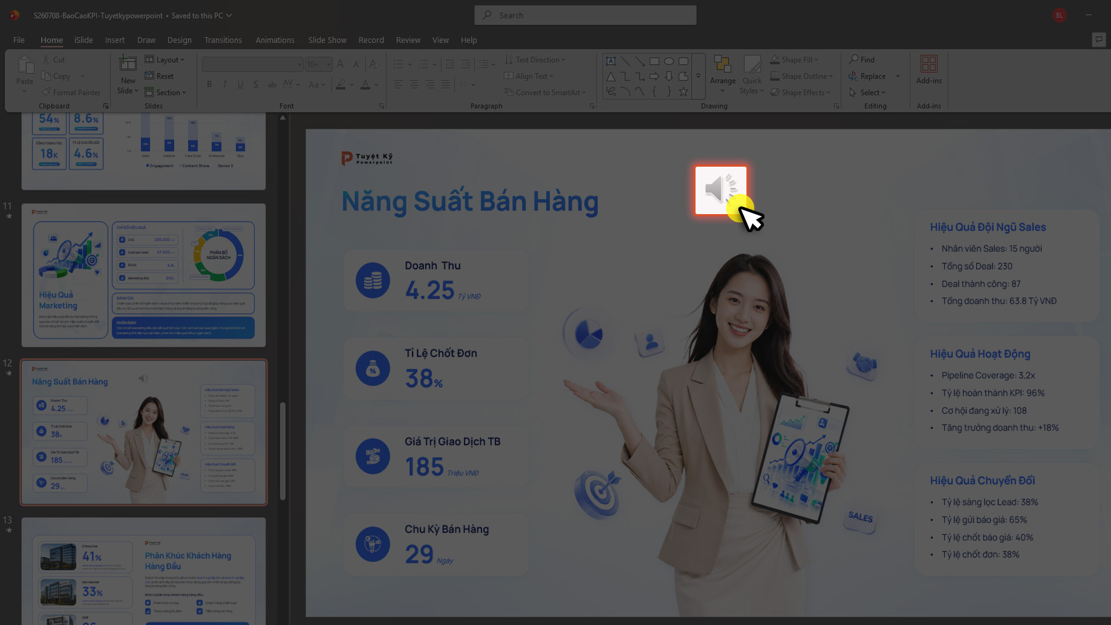
Task: Expand the Layout dropdown
Action: (165, 60)
